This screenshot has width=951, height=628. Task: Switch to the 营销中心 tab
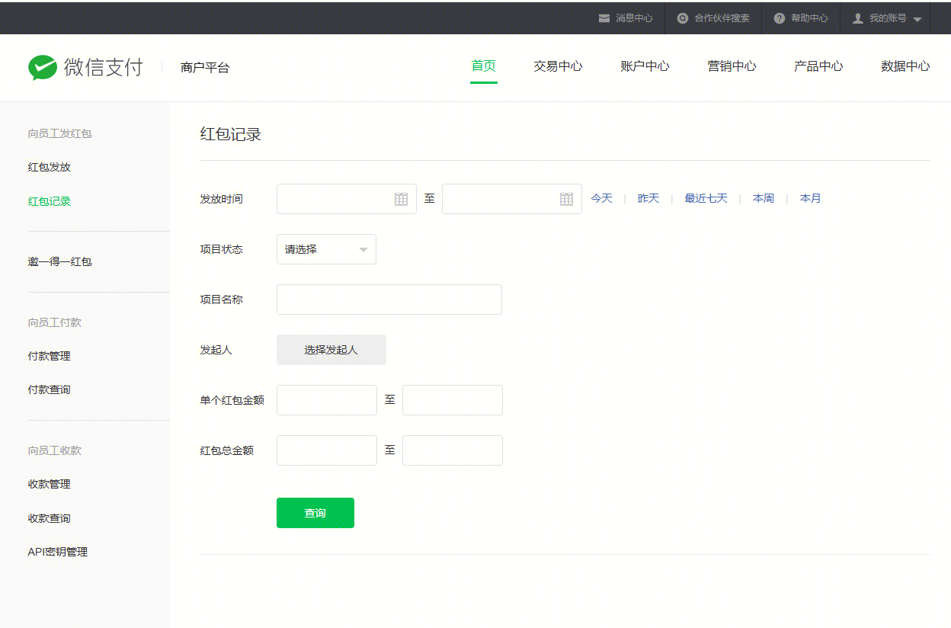coord(732,66)
